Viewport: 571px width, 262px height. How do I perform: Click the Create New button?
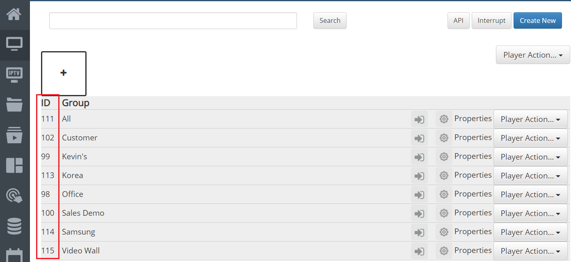click(x=538, y=20)
